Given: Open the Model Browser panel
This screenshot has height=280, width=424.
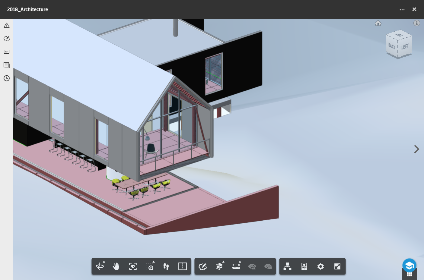Looking at the screenshot, I should (287, 266).
